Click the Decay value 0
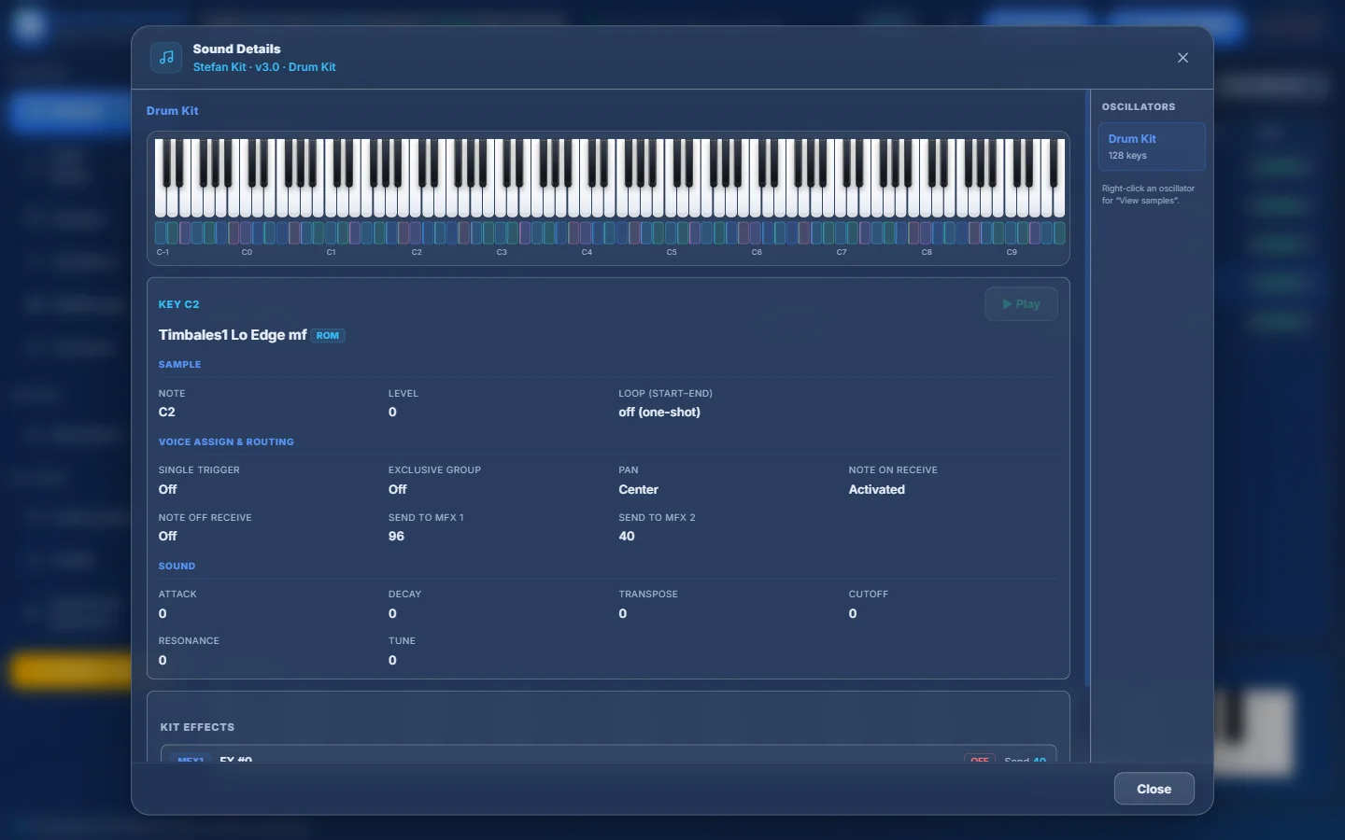The image size is (1345, 840). pos(392,613)
